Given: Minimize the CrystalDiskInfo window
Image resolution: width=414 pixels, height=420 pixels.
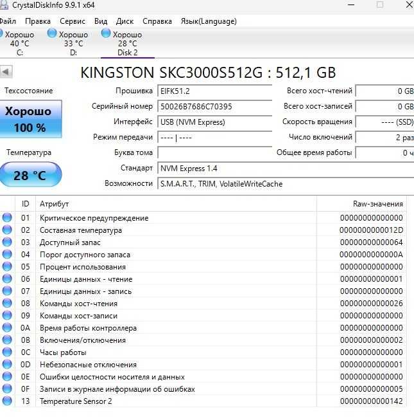Looking at the screenshot, I should coord(351,5).
